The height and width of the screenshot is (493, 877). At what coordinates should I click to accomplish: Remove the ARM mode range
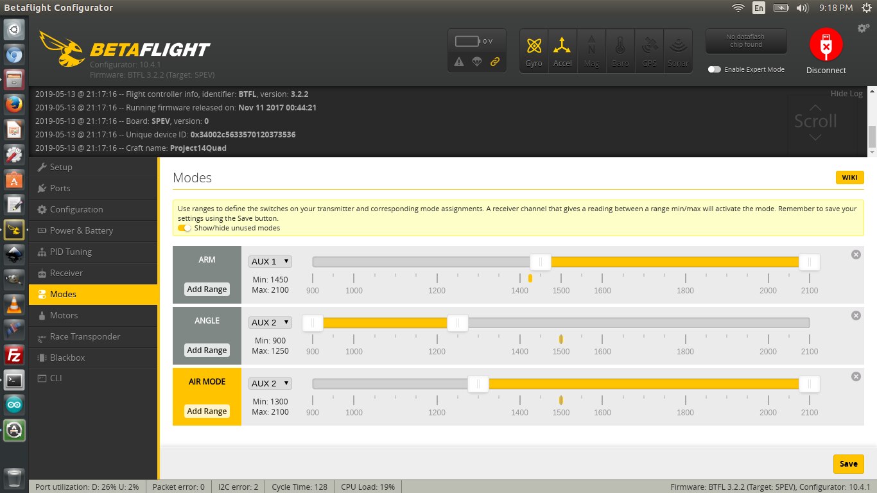(856, 254)
